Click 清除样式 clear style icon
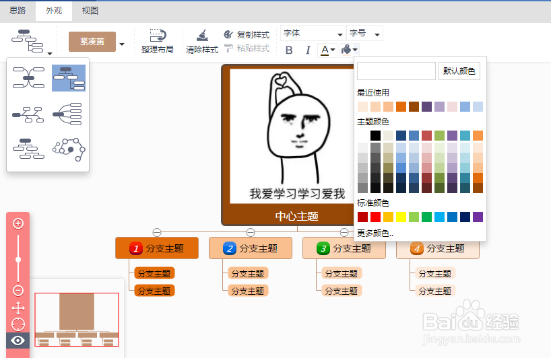Viewport: 551px width, 358px height. 202,36
